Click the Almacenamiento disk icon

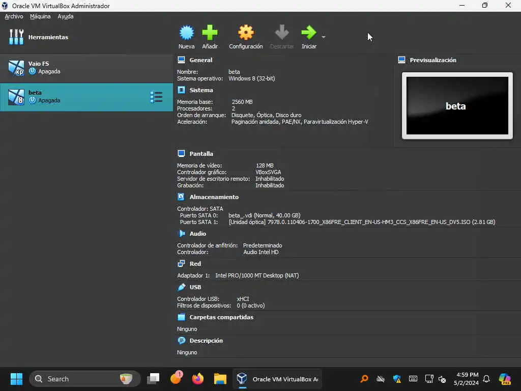tap(181, 197)
